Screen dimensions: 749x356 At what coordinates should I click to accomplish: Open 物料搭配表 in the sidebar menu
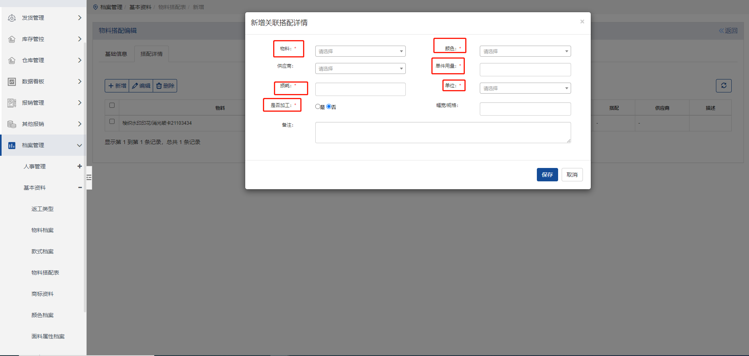pos(45,273)
